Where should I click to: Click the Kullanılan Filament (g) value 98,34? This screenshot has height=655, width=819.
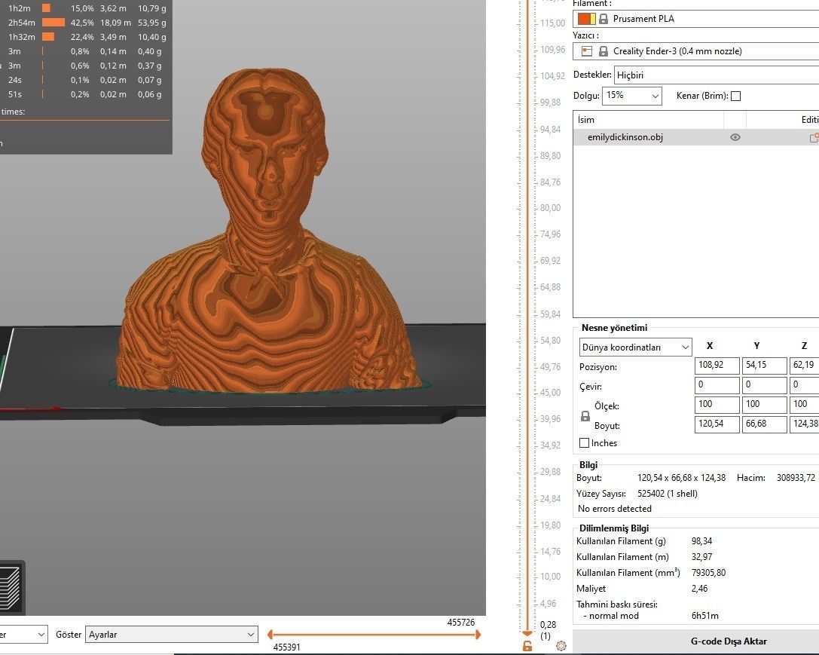(x=701, y=541)
